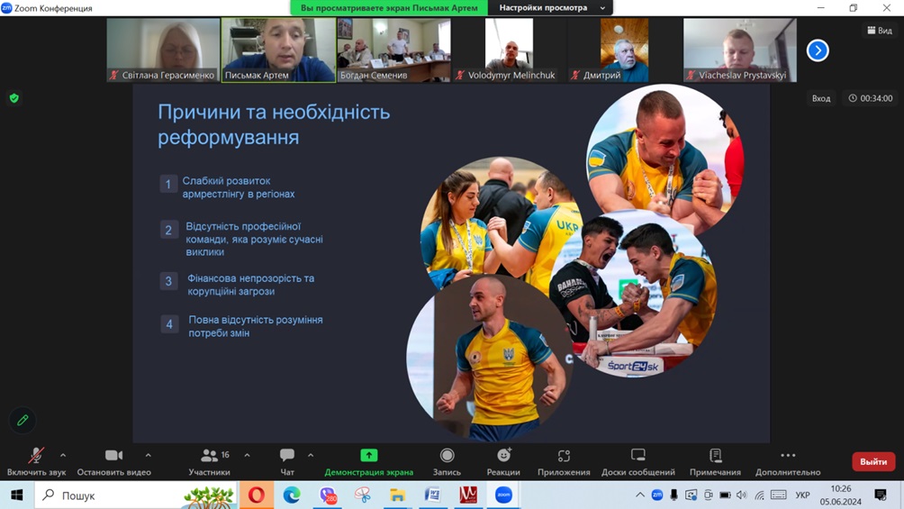Open the Apps (Приложения) panel
Screen dimensions: 904x509
point(564,460)
